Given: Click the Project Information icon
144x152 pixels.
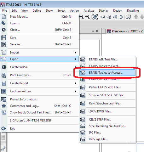Looking at the screenshot, I should 4,99.
